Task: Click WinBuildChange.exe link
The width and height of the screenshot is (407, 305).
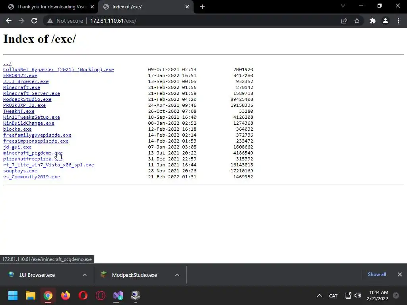Action: pyautogui.click(x=29, y=123)
